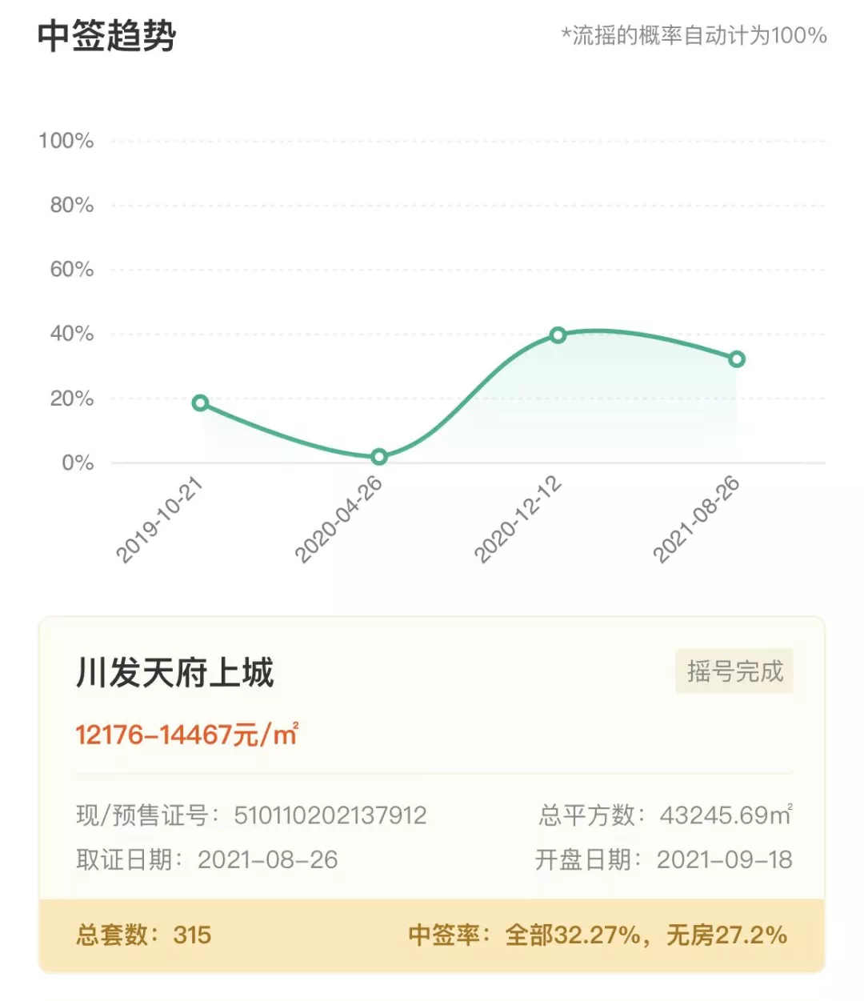Click the 中签趋势 section heading
864x1001 pixels.
107,36
